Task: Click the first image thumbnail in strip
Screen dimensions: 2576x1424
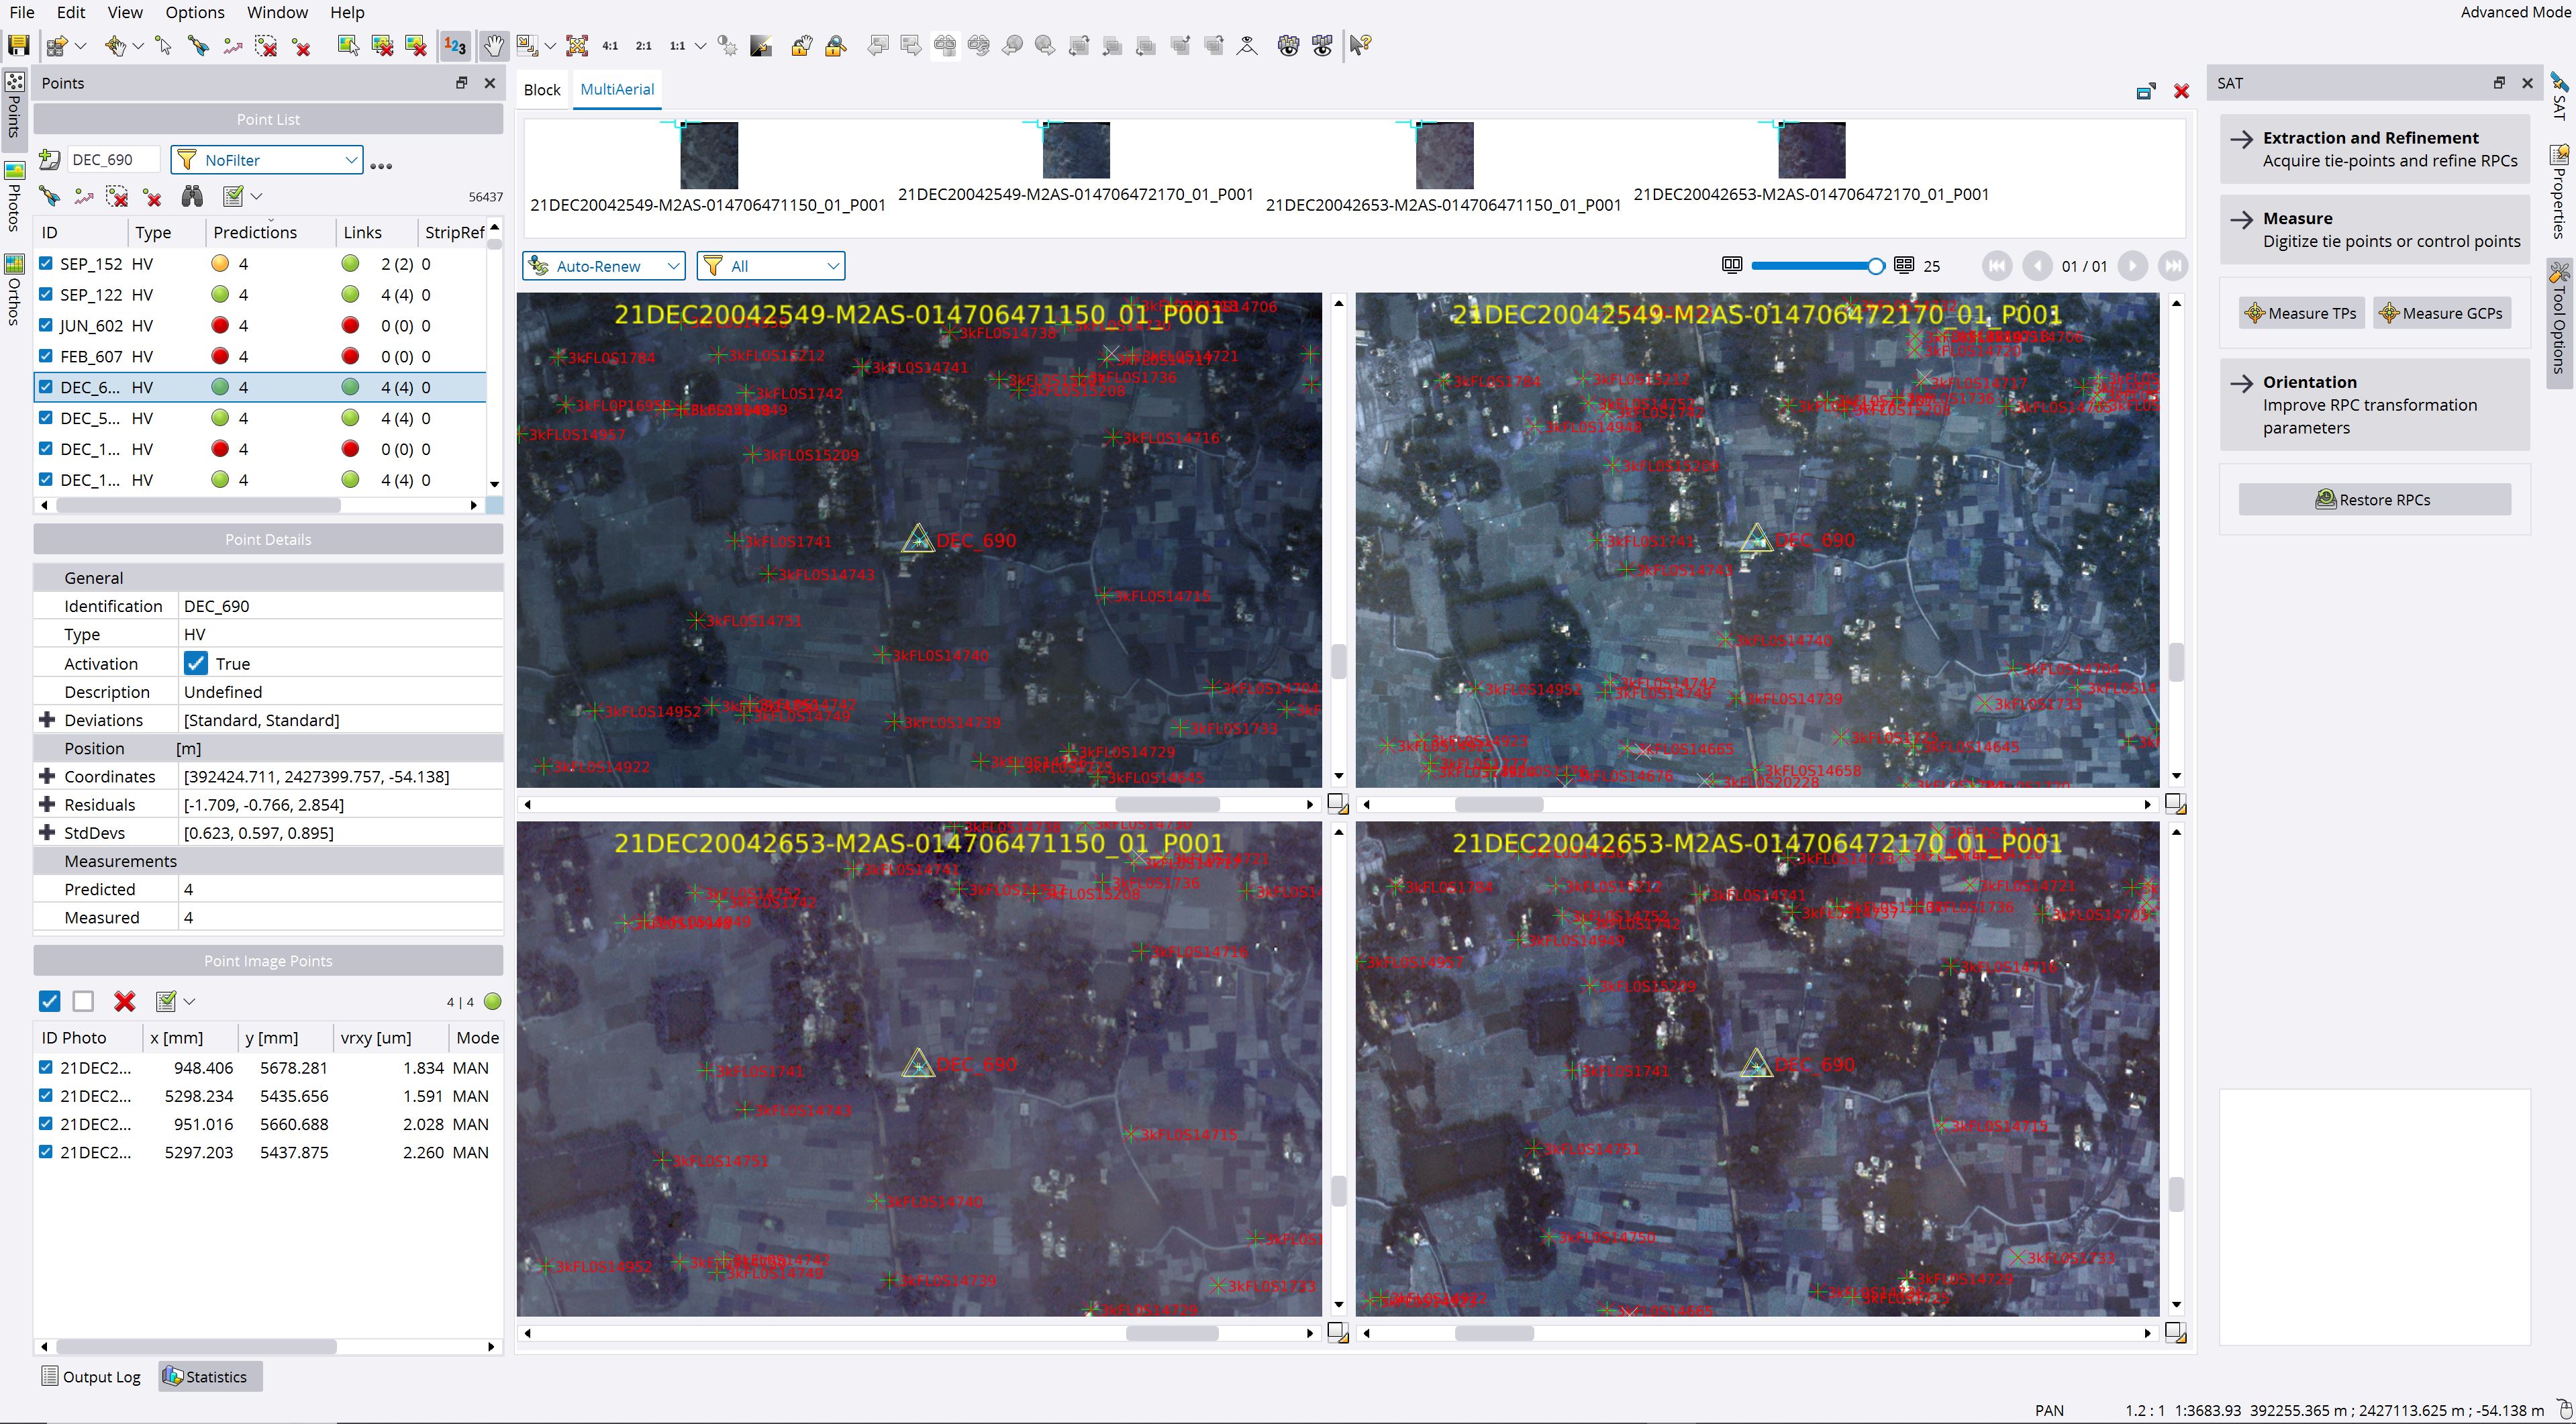Action: click(708, 155)
